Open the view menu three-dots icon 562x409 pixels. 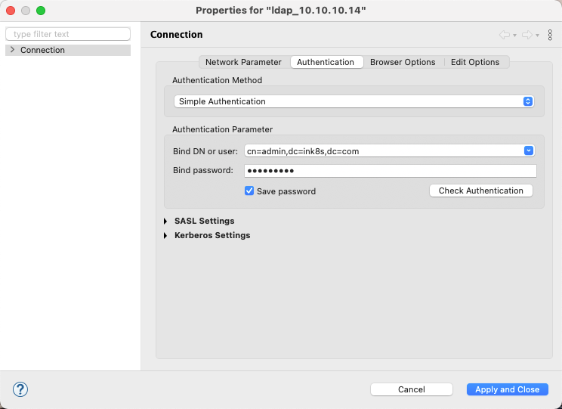pyautogui.click(x=550, y=35)
